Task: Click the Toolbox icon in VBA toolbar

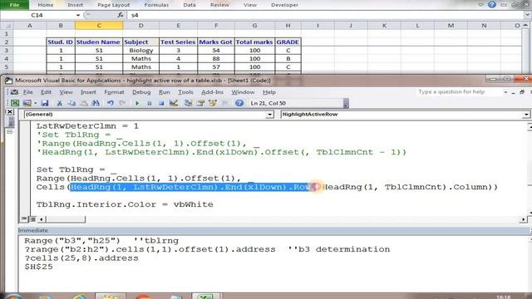Action: (224, 103)
